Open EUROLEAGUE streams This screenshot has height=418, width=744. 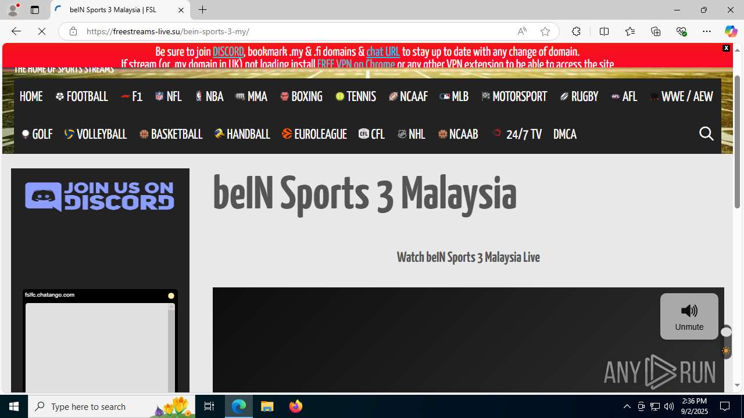314,134
